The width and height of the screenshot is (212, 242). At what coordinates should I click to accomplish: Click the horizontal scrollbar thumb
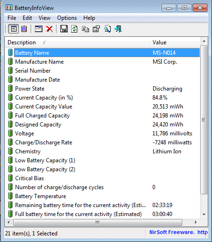pos(98,222)
